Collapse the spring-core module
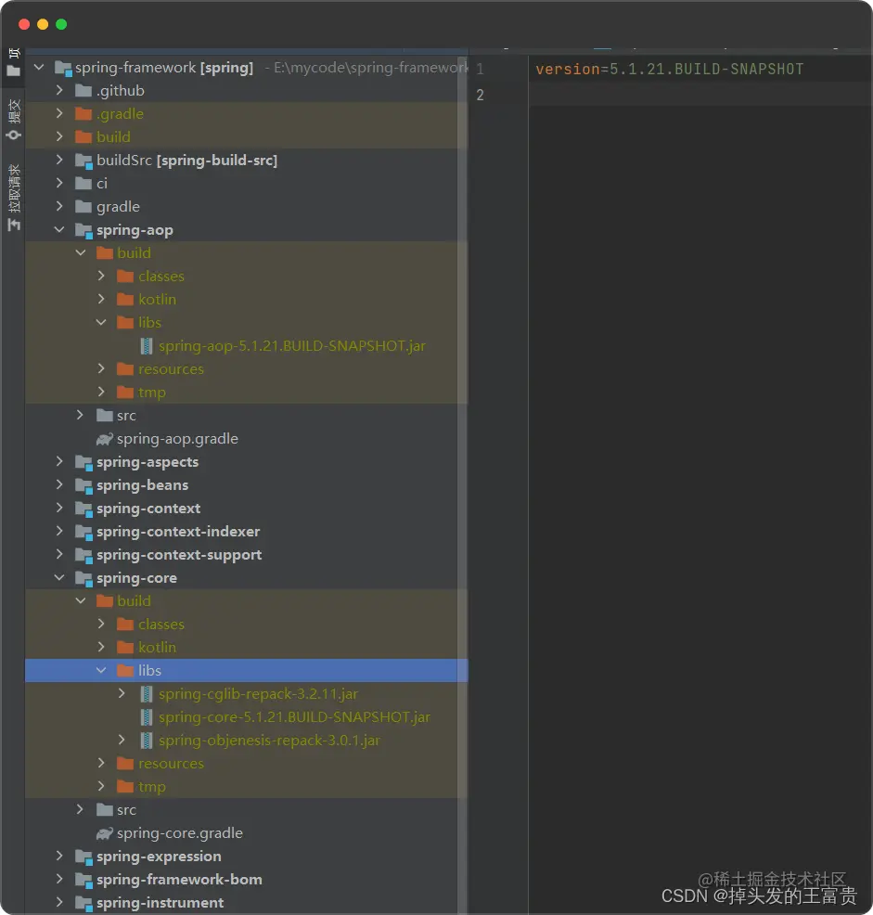 click(59, 577)
